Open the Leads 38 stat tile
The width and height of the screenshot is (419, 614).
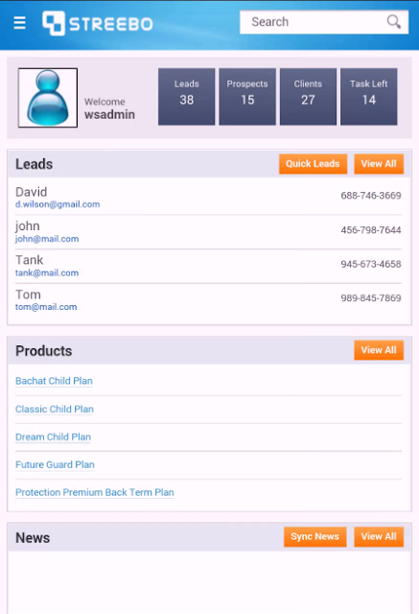(x=187, y=97)
